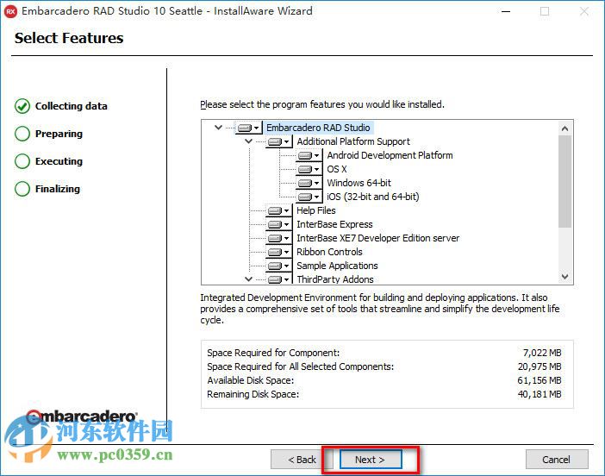Select Android Development Platform feature

[x=390, y=155]
